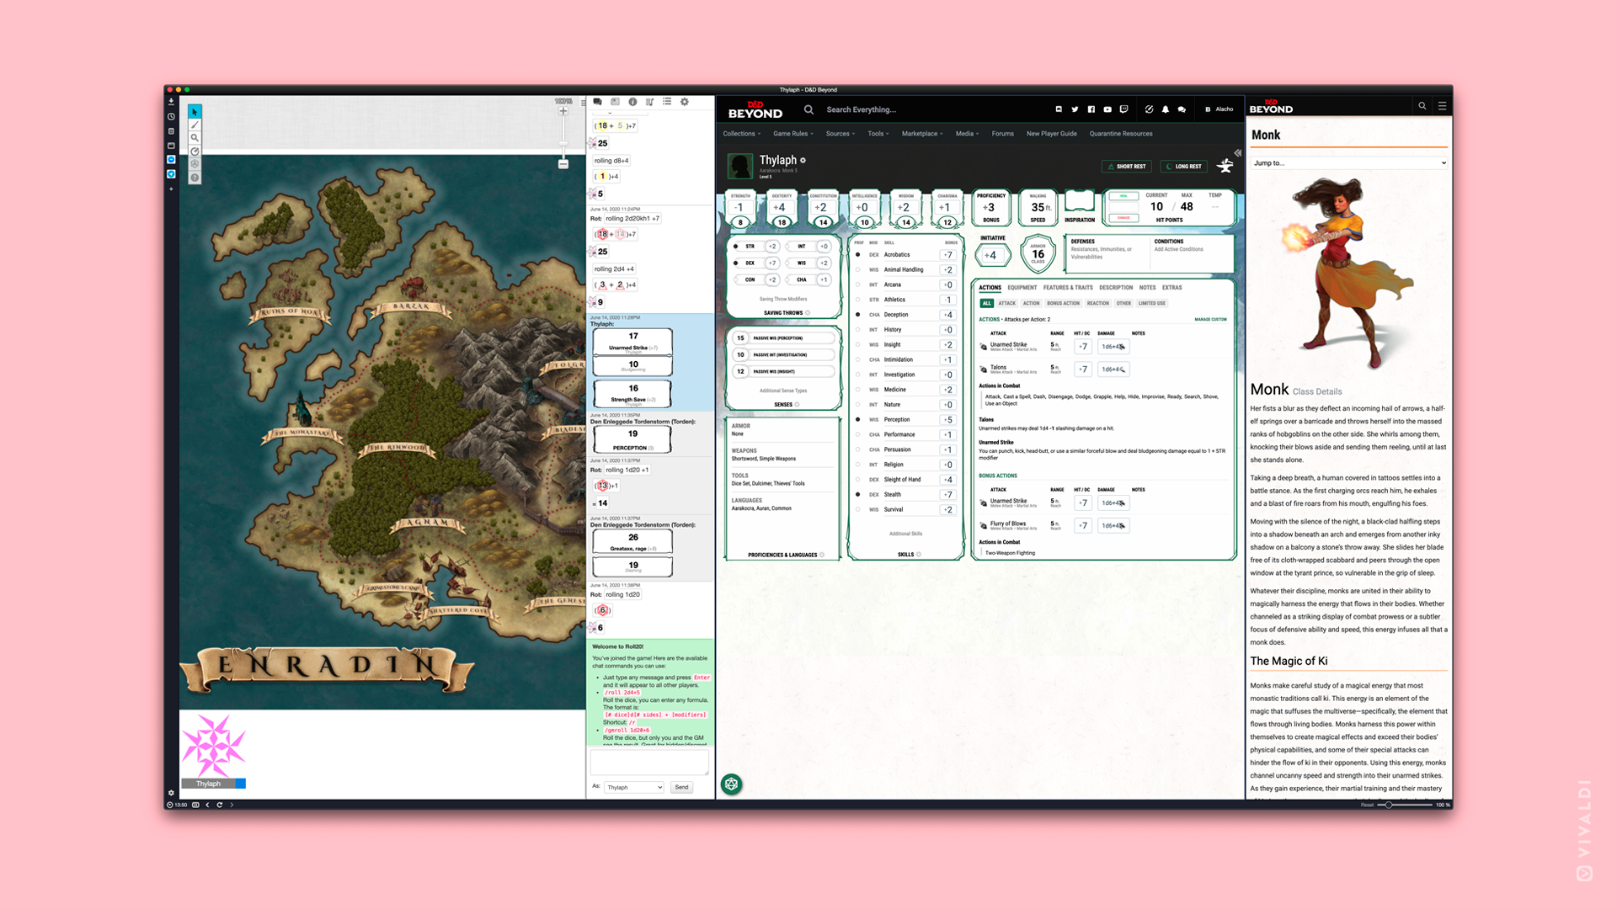Add a new web panel in Vivaldi
Viewport: 1617px width, 909px height.
coord(171,189)
